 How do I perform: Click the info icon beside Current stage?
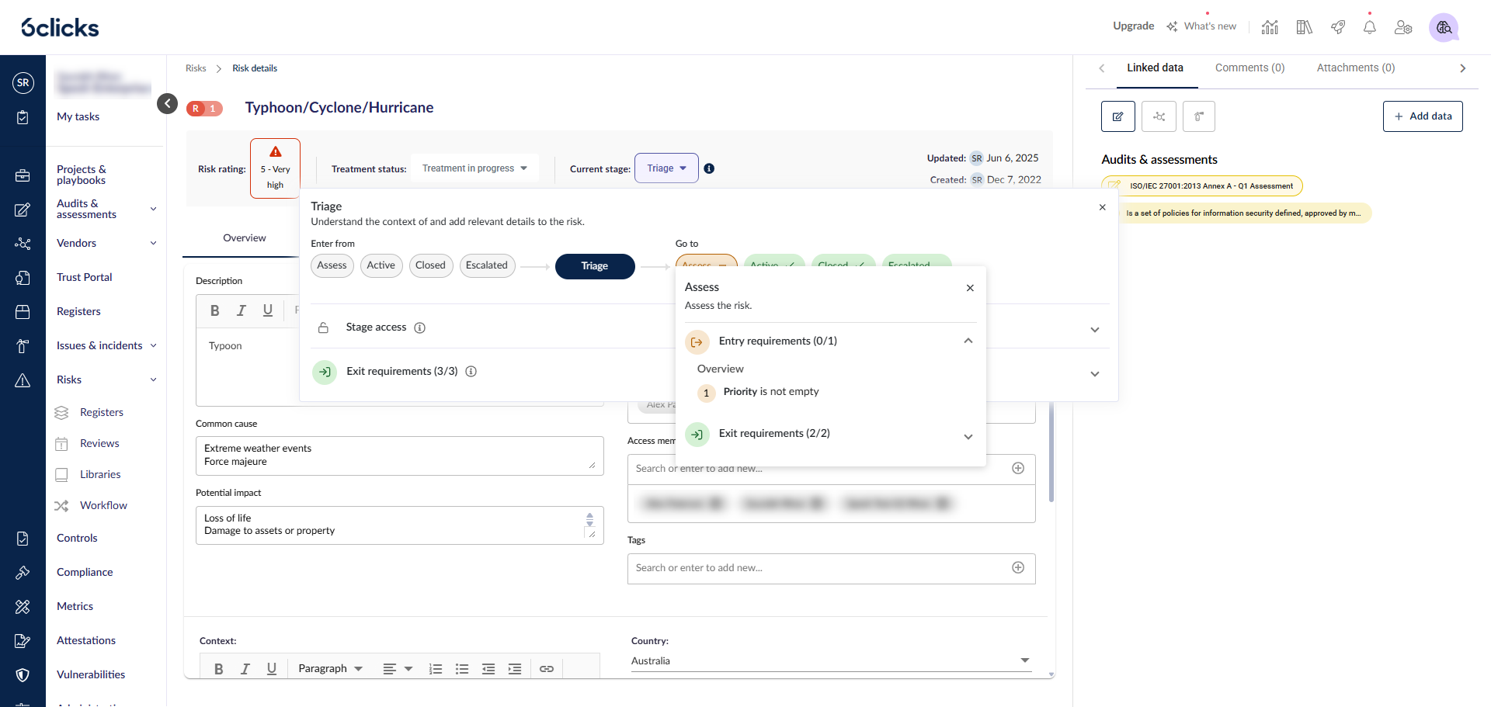click(x=709, y=168)
